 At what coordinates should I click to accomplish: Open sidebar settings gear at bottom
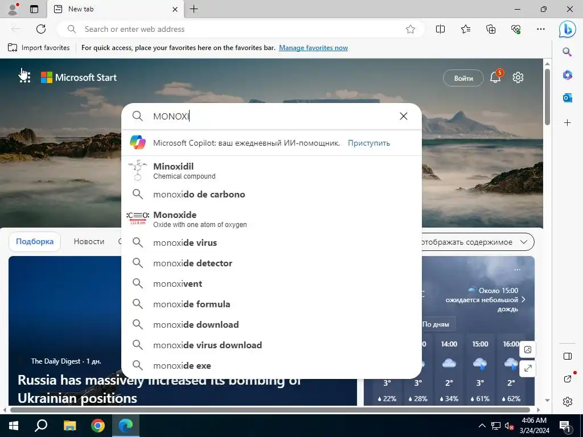(x=568, y=402)
